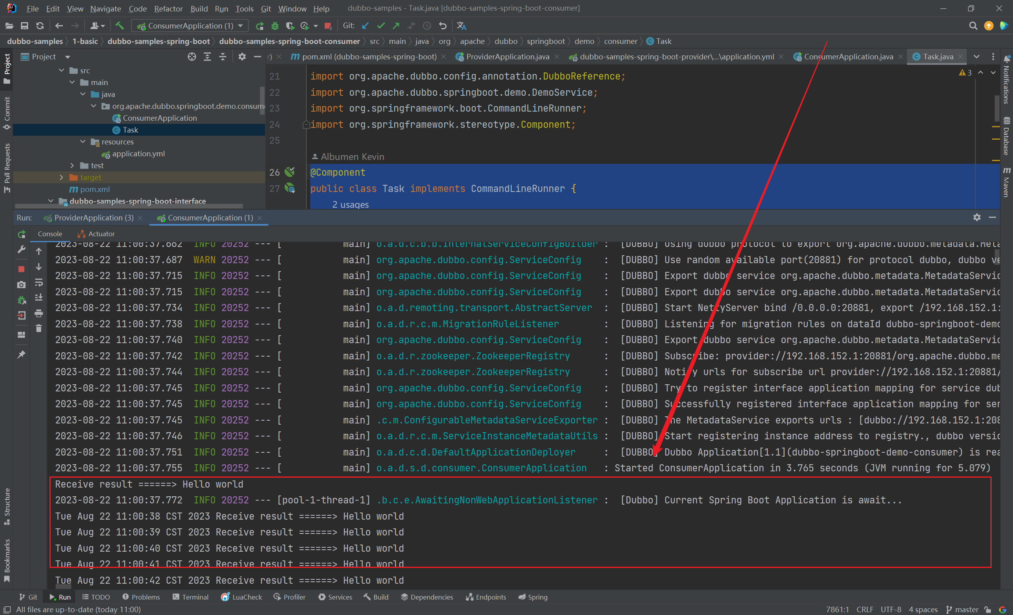This screenshot has width=1013, height=615.
Task: Select the Actuator tab in the Run panel
Action: coord(96,234)
